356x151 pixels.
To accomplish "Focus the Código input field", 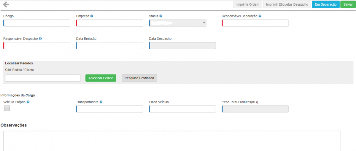I will (37, 23).
